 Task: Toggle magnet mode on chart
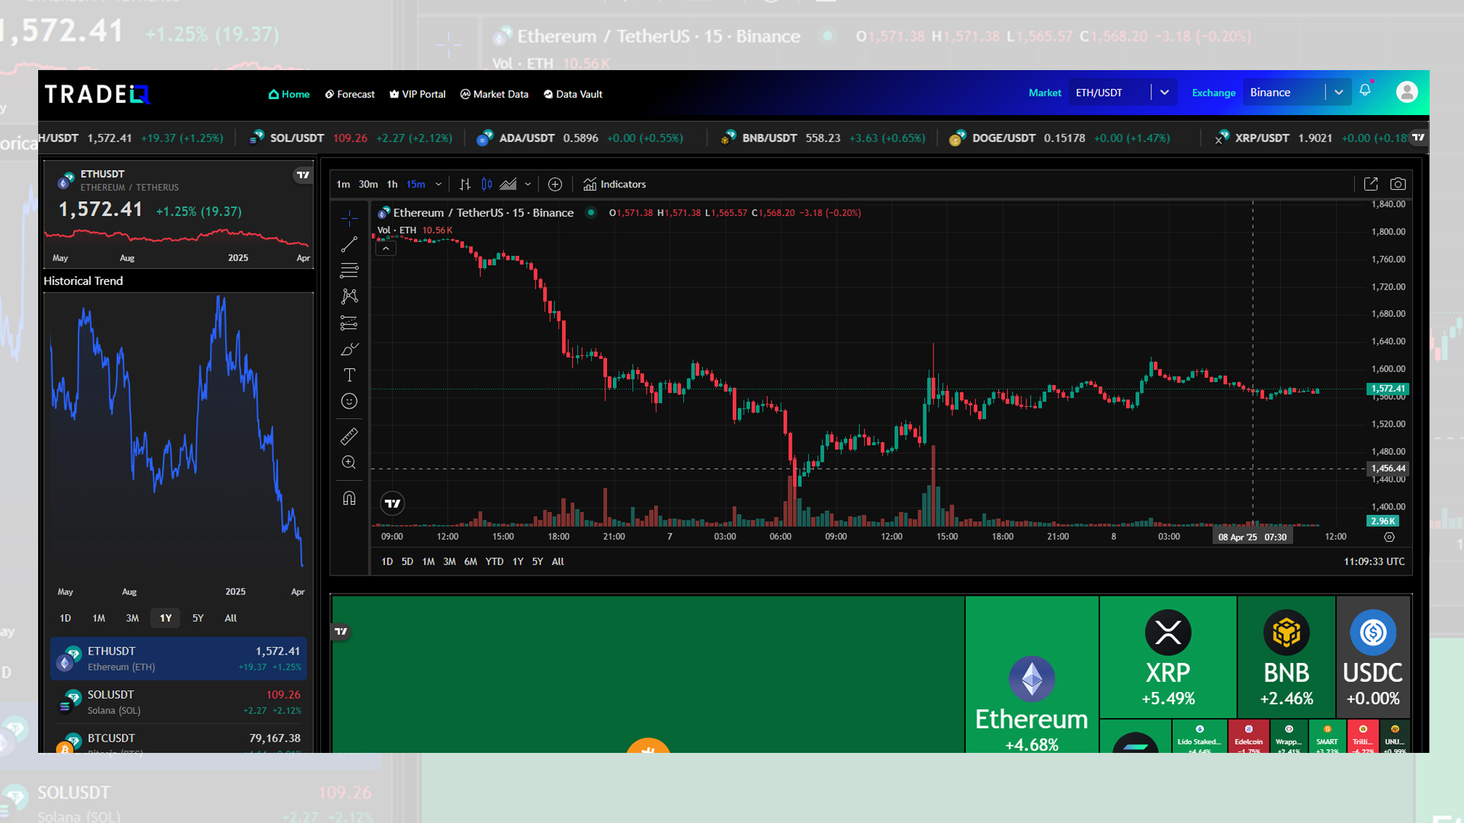(349, 498)
